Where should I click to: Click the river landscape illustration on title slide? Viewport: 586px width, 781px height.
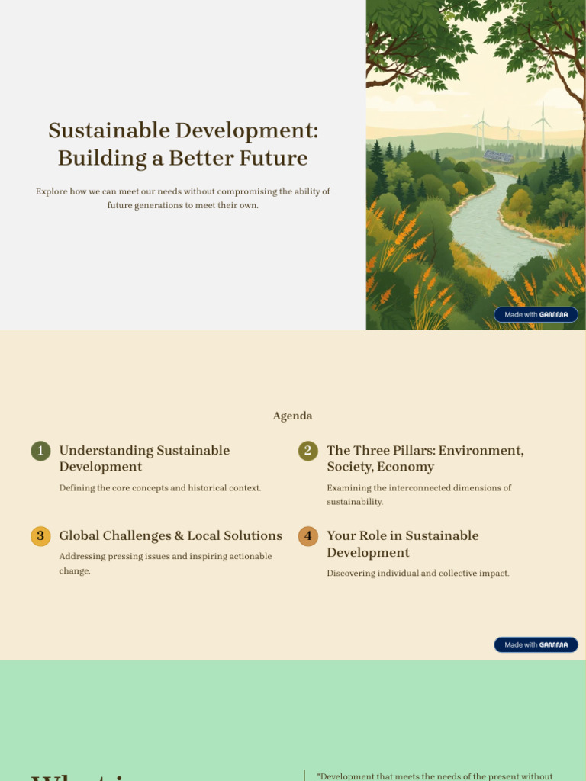click(475, 165)
